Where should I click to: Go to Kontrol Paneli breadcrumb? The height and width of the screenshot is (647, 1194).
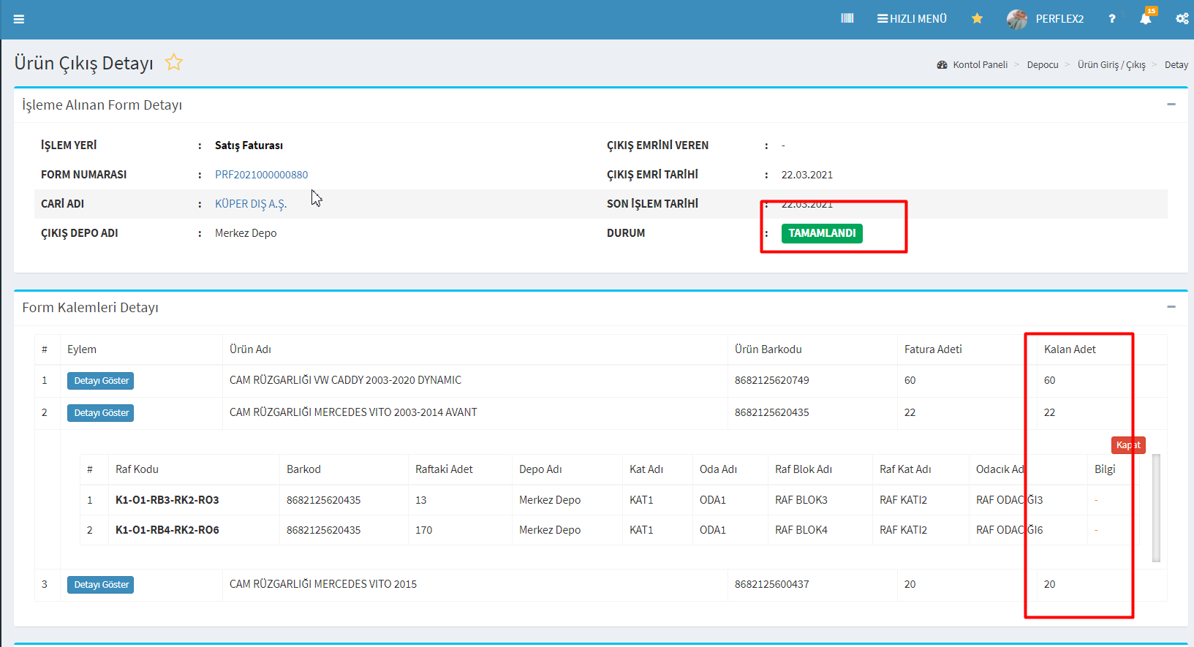point(980,65)
